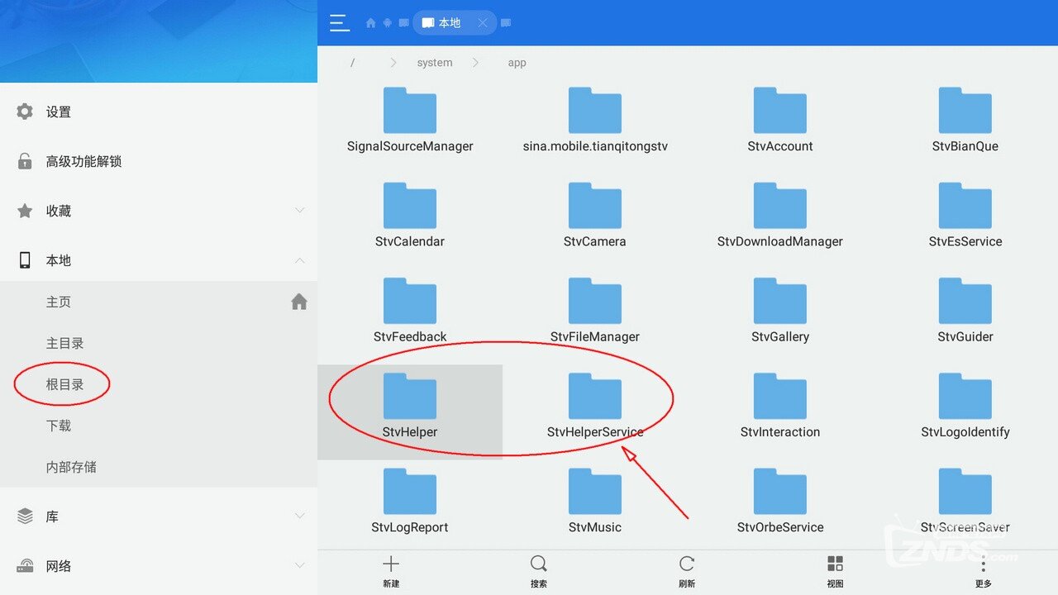The width and height of the screenshot is (1058, 595).
Task: Click the star icon beside 收藏
Action: [x=25, y=211]
